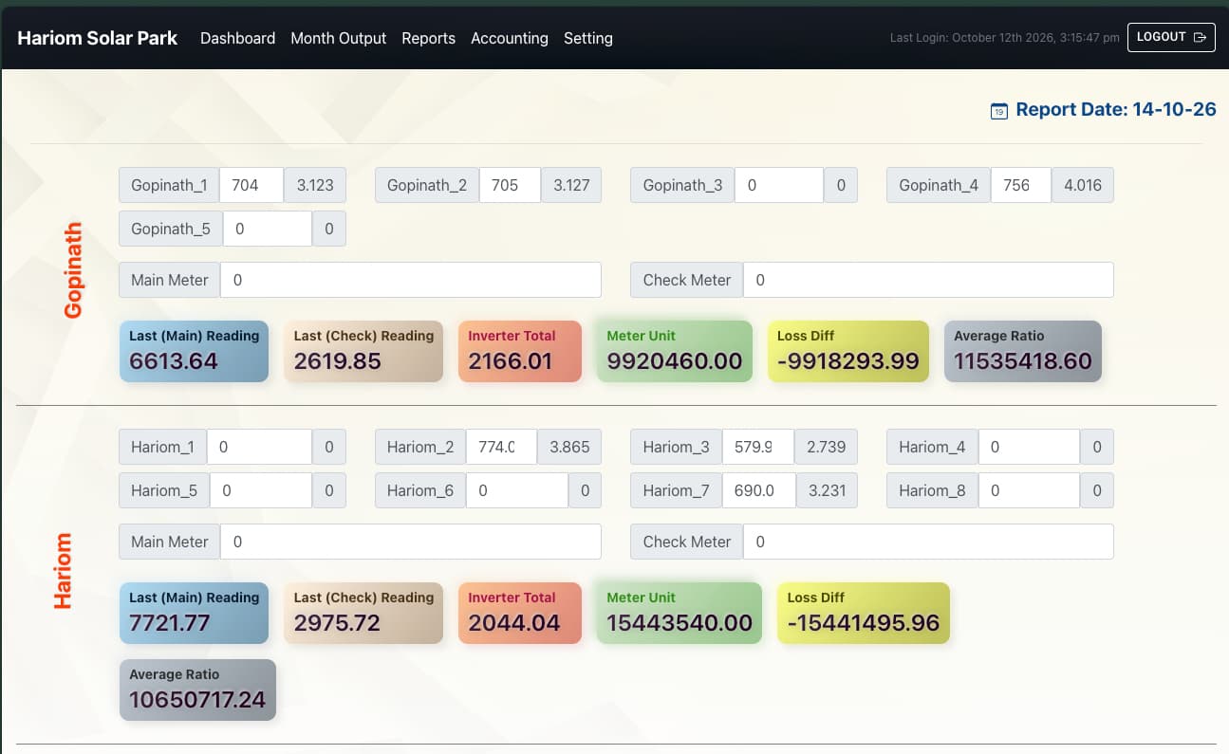Click the Gopinath_2 reading input field
This screenshot has height=754, width=1229.
pyautogui.click(x=510, y=185)
